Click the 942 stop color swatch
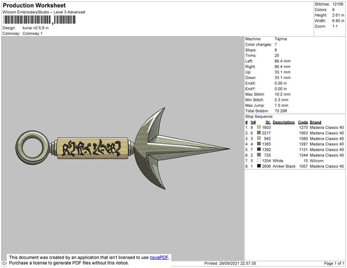The height and width of the screenshot is (268, 347). [x=259, y=138]
